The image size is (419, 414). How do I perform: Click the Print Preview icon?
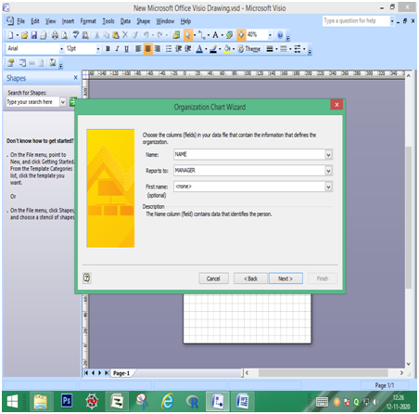[64, 35]
